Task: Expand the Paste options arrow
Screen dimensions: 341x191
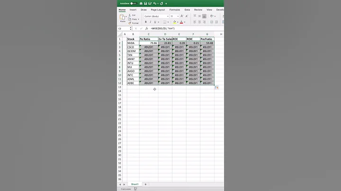Action: click(x=126, y=17)
